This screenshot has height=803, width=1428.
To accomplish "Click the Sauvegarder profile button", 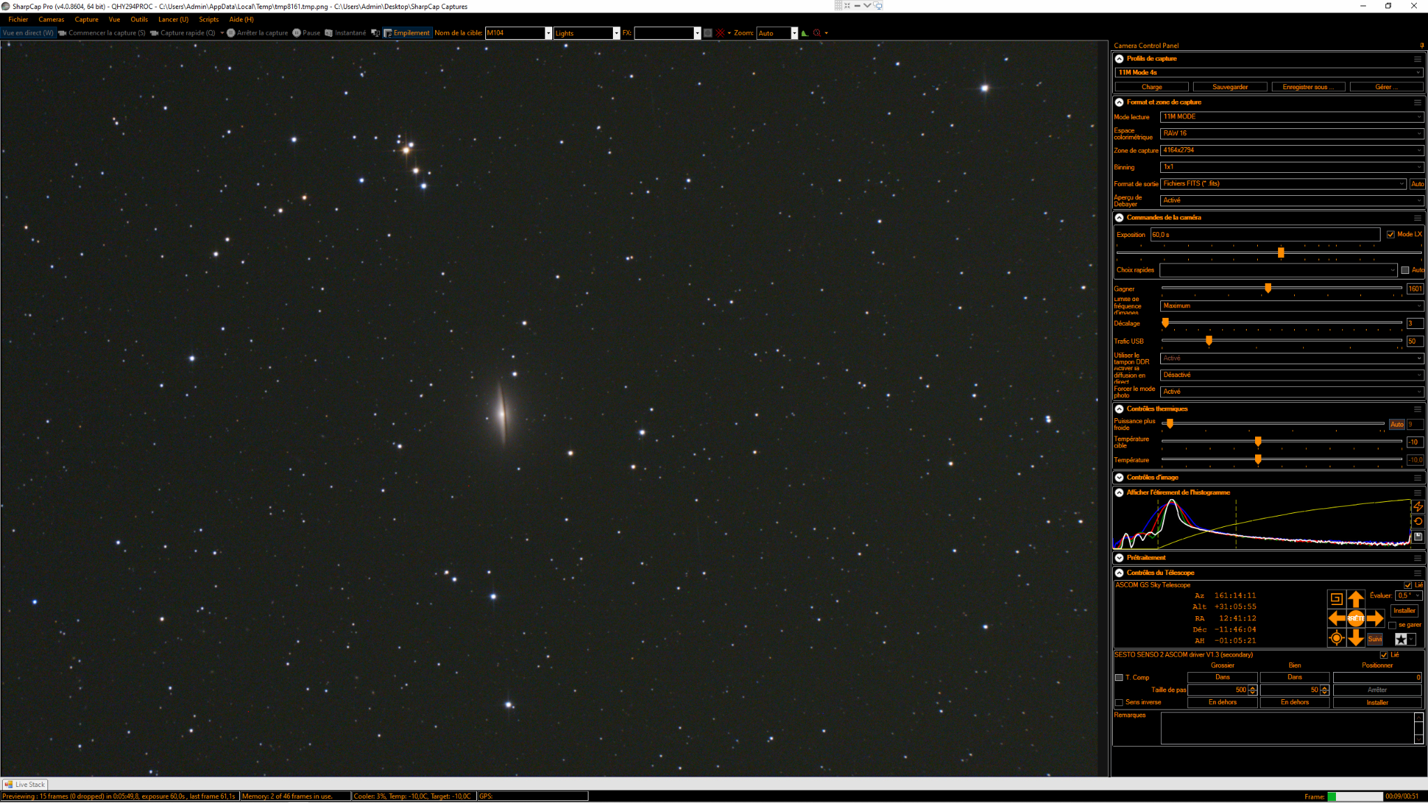I will 1230,87.
